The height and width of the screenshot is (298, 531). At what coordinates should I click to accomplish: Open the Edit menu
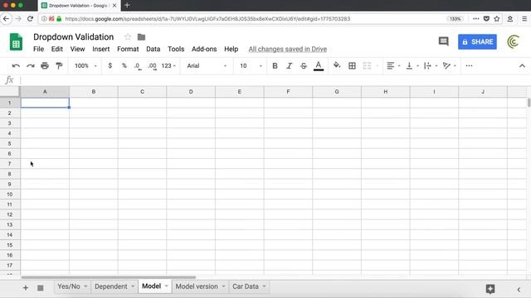pos(57,49)
